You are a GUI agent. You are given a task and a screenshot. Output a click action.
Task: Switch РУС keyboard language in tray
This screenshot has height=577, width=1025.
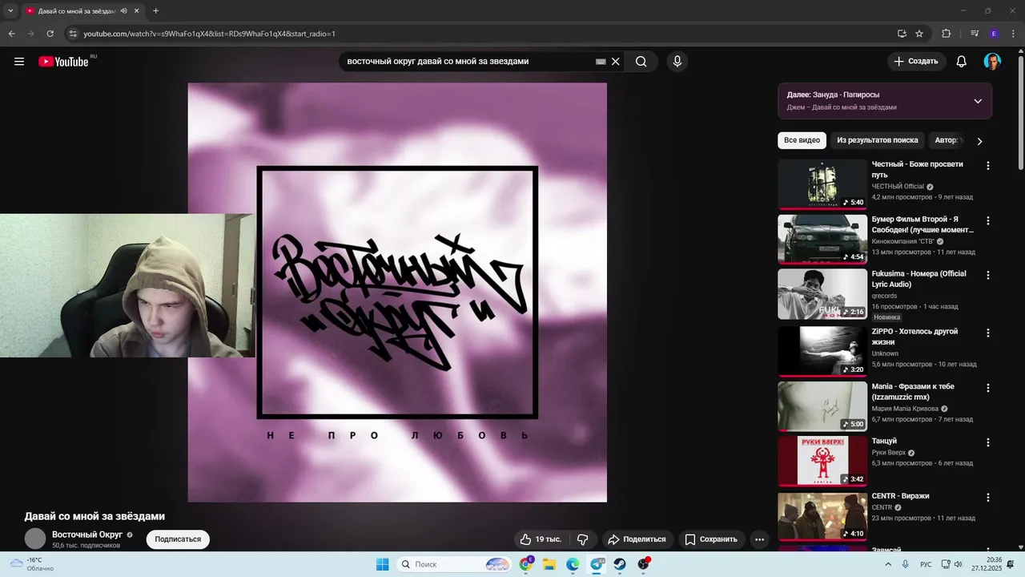coord(926,564)
